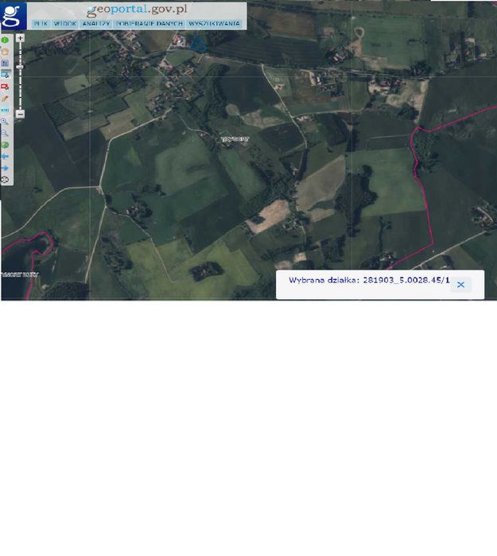
Task: Select the zoom-in magnifier tool
Action: point(5,122)
